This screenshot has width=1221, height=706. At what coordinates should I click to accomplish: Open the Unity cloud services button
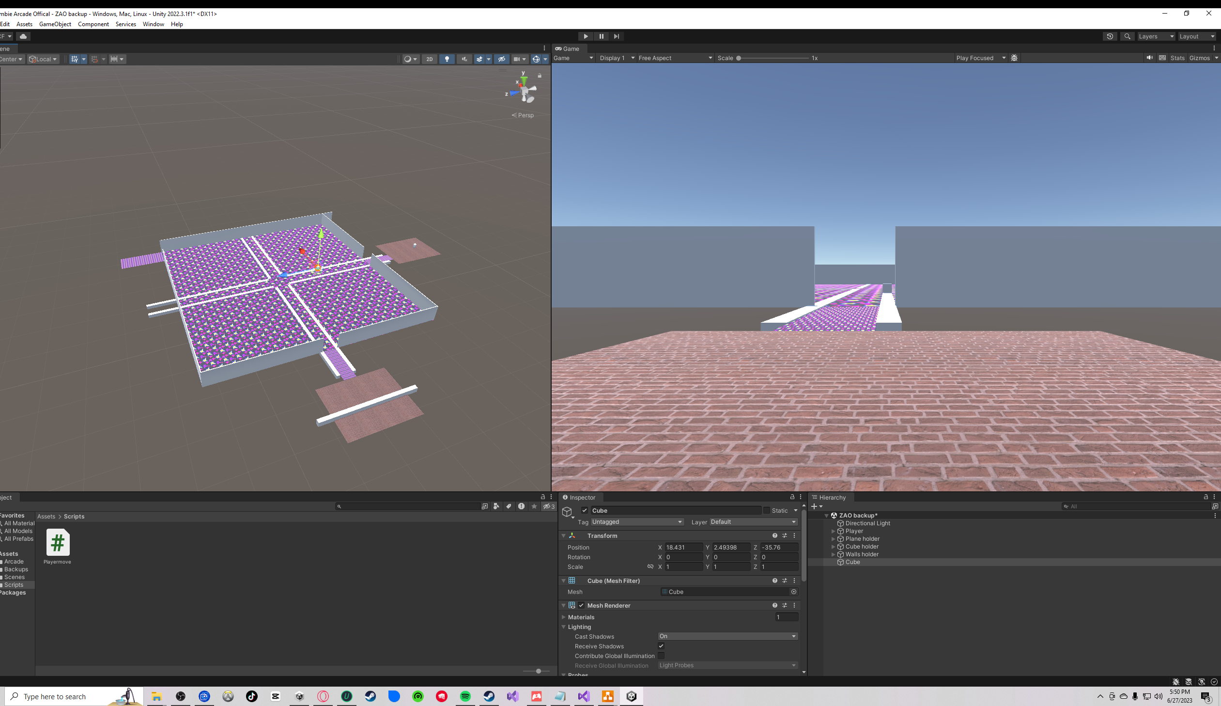(x=23, y=36)
